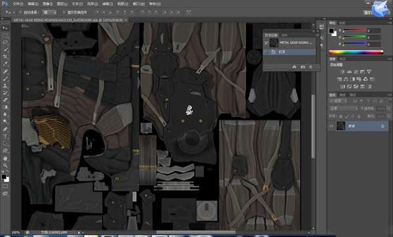Add Black & White adjustment
Image resolution: width=393 pixels, height=237 pixels.
[x=352, y=79]
